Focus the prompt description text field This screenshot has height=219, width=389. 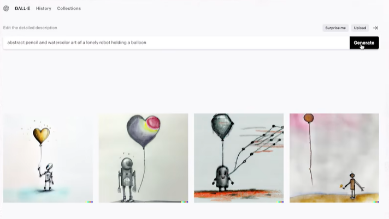pyautogui.click(x=176, y=43)
